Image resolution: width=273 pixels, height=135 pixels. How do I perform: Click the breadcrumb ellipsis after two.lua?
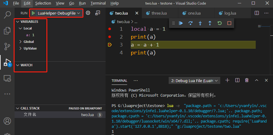[136, 22]
